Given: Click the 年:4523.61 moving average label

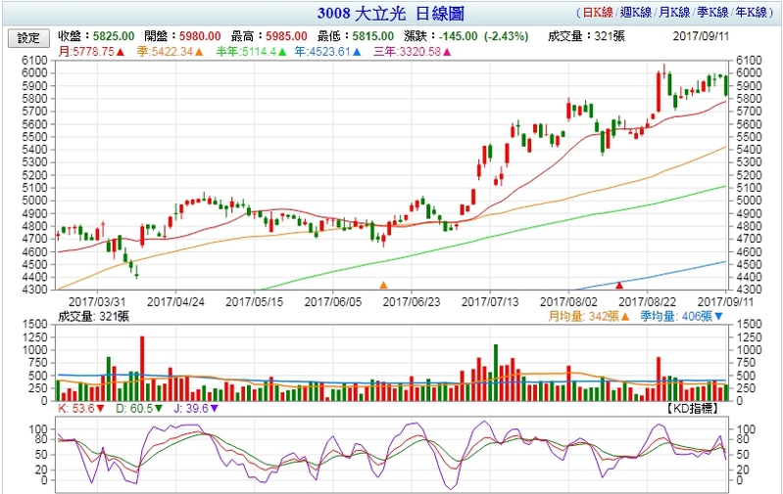Looking at the screenshot, I should (x=323, y=52).
